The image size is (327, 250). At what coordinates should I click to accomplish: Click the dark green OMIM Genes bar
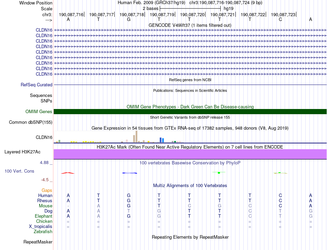click(x=190, y=111)
